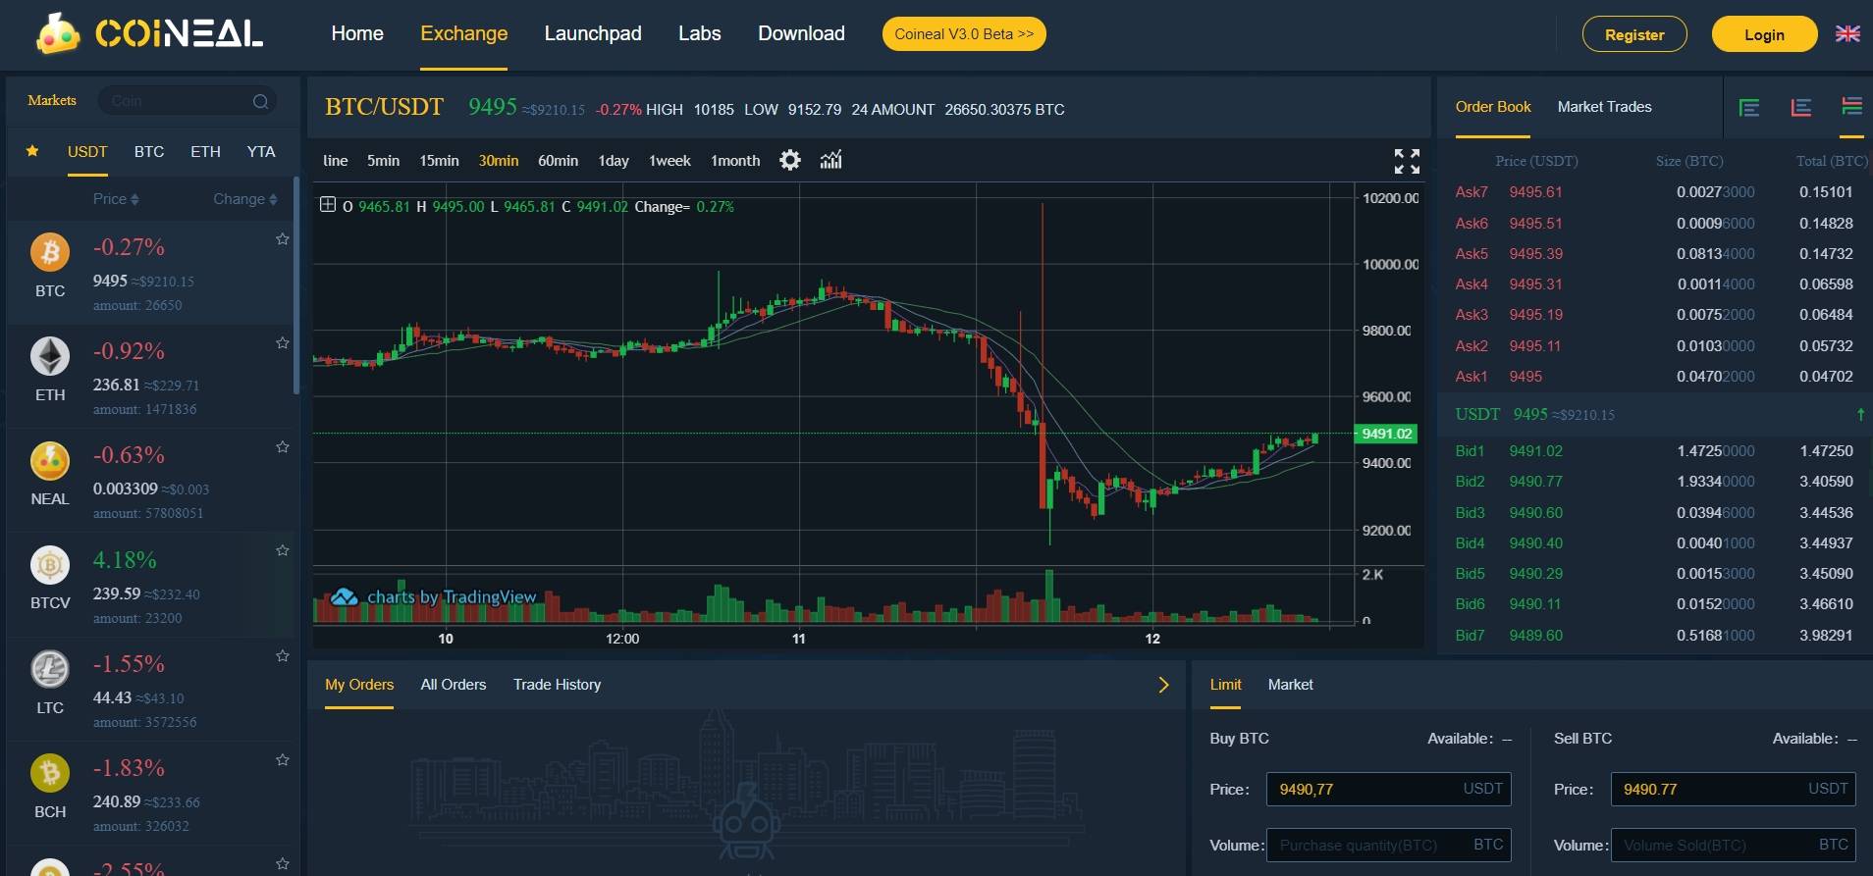Focus the Buy BTC price field
1873x876 pixels.
pyautogui.click(x=1388, y=789)
